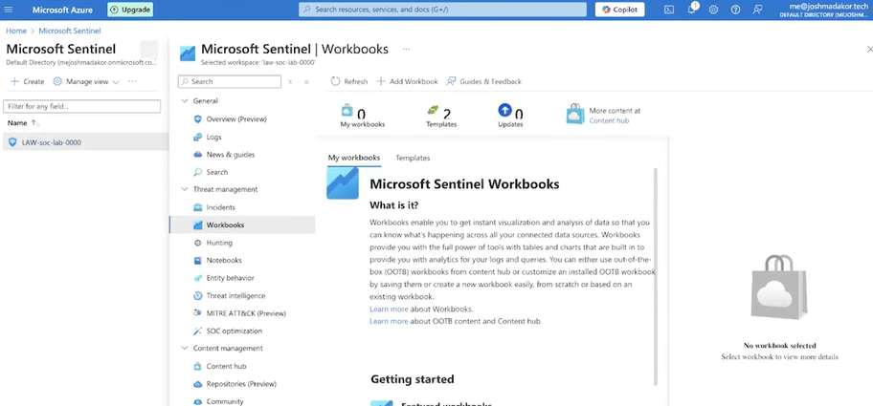Click the Filter for any field box
The image size is (873, 406).
point(81,107)
